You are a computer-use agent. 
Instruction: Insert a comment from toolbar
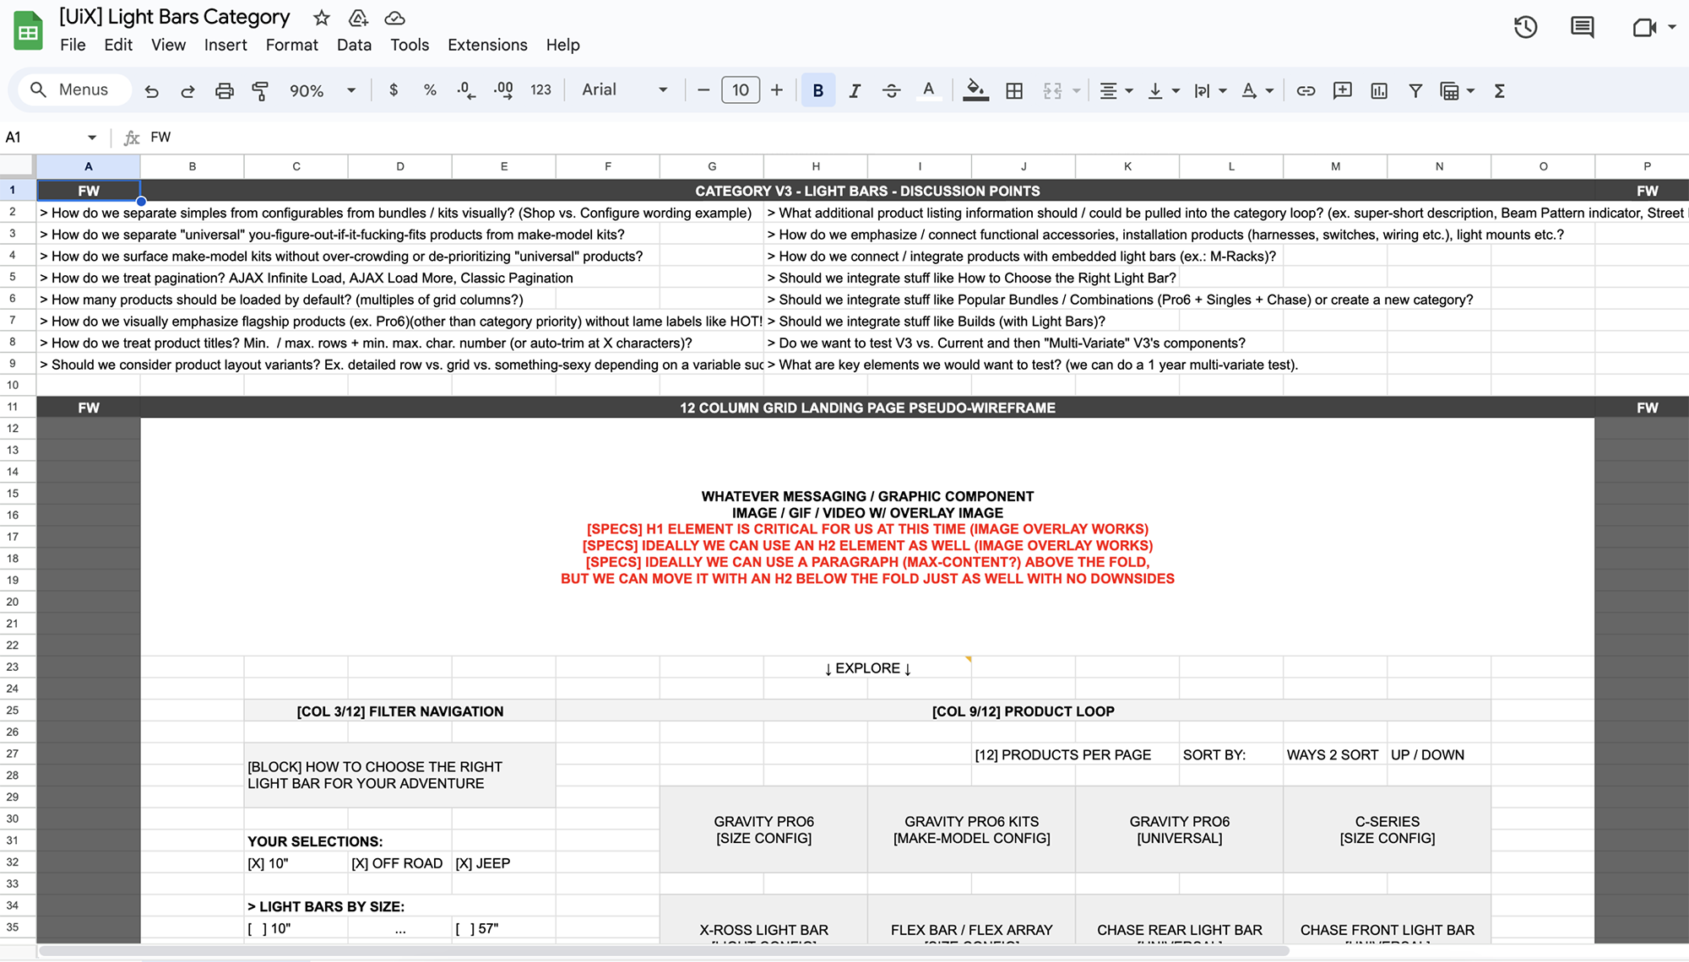pyautogui.click(x=1342, y=90)
